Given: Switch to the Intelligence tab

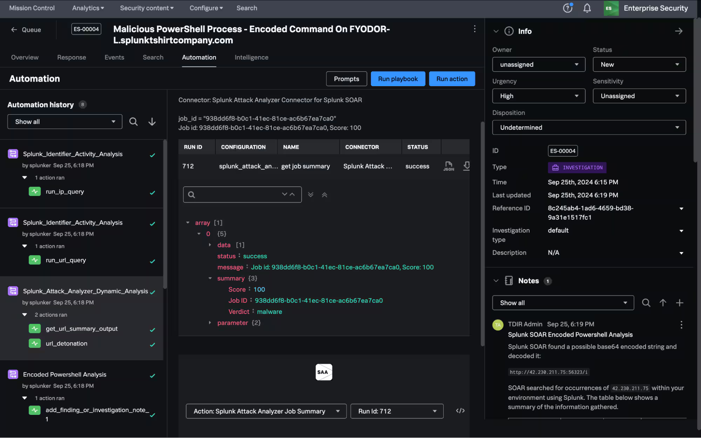Looking at the screenshot, I should pyautogui.click(x=251, y=57).
